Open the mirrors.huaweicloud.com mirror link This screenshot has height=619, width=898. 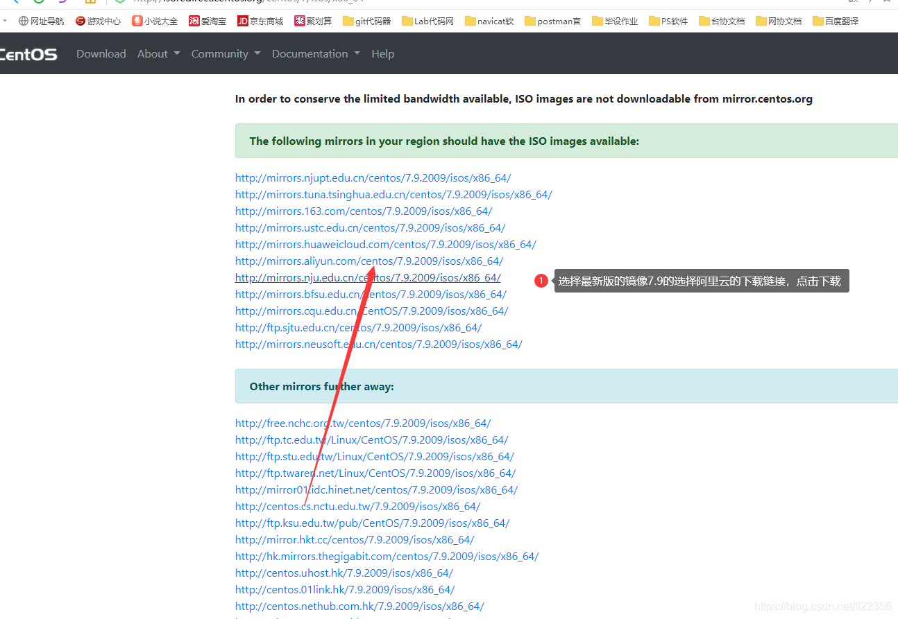point(385,245)
